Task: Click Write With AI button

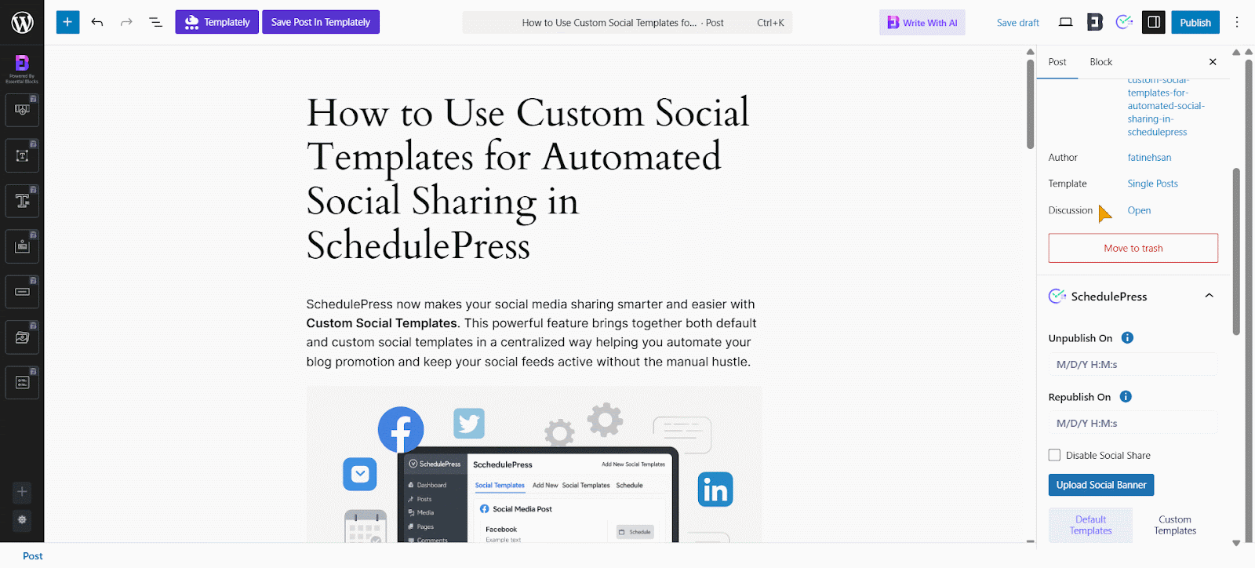Action: click(x=922, y=22)
